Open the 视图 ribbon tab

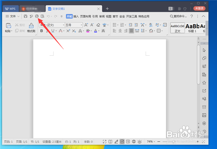pyautogui.click(x=108, y=16)
